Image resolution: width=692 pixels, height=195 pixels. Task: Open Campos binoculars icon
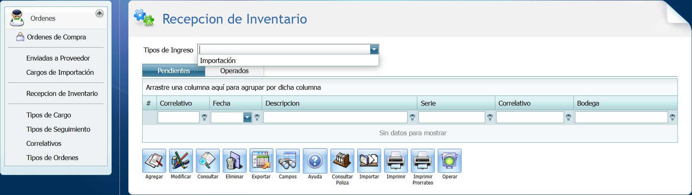point(288,161)
